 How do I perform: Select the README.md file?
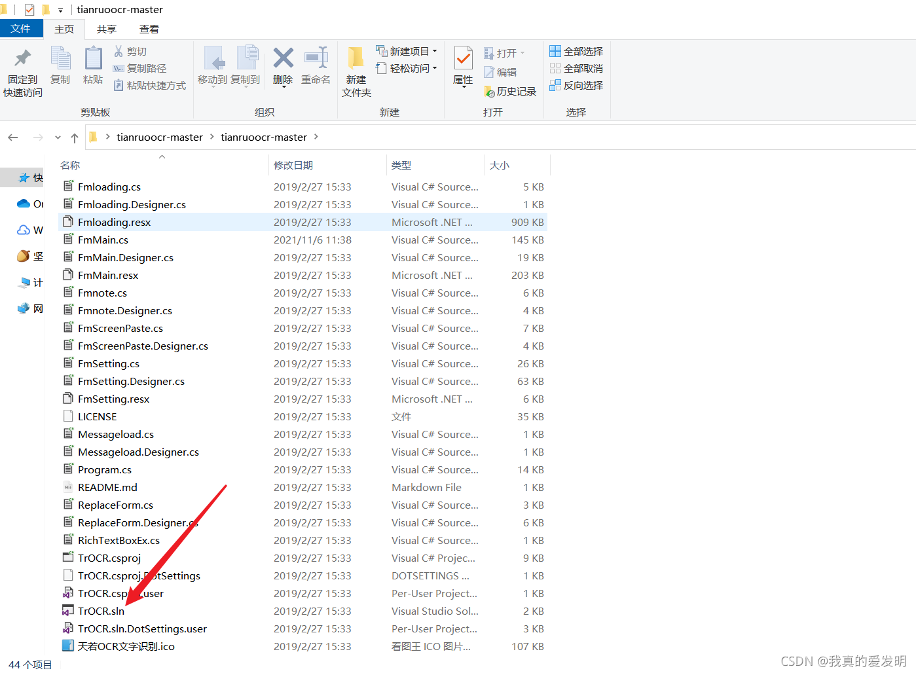click(x=108, y=487)
